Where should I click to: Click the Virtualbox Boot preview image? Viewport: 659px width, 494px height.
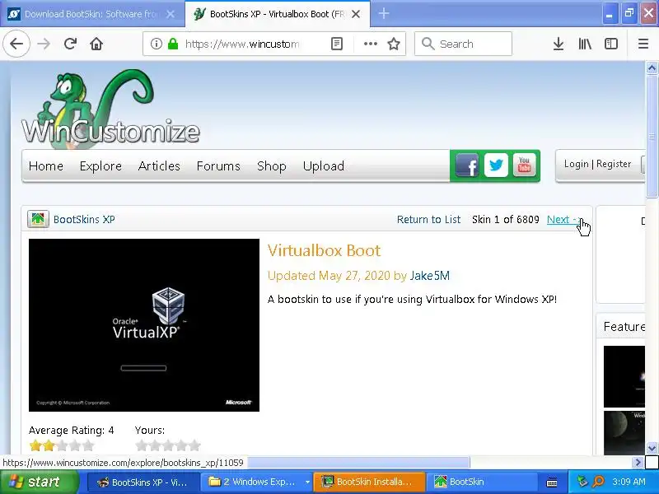tap(143, 325)
